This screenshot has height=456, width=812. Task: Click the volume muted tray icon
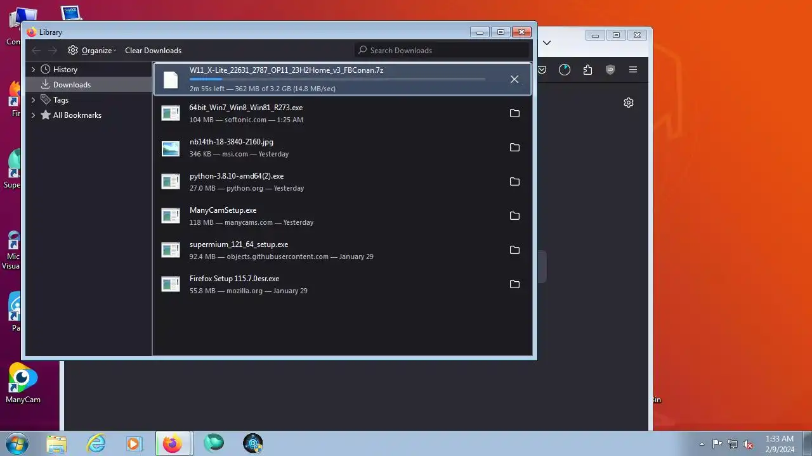pyautogui.click(x=748, y=444)
